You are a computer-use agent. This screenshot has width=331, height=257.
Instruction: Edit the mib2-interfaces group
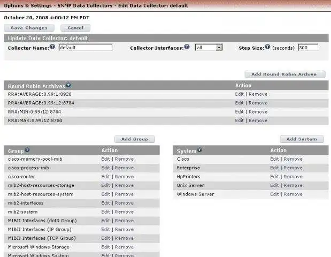(x=105, y=203)
